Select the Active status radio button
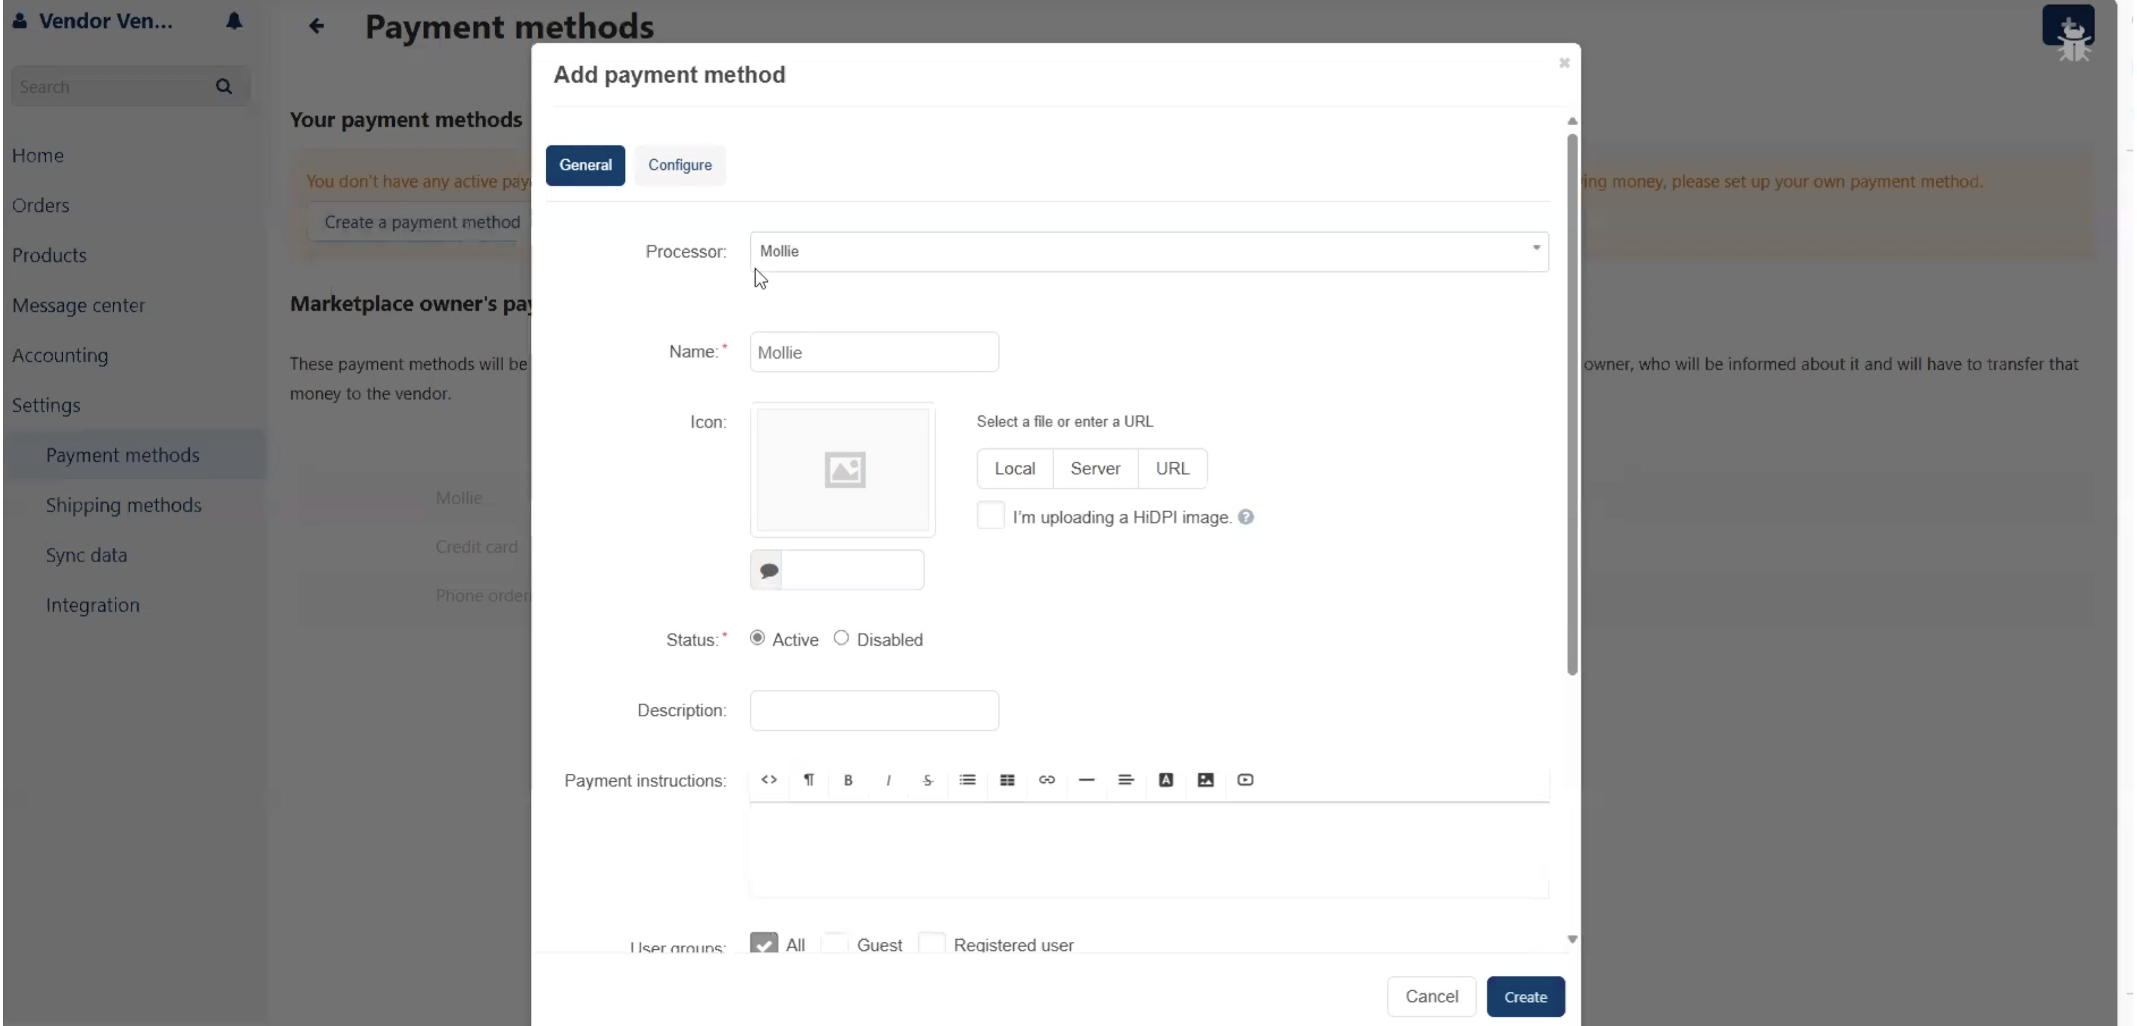The width and height of the screenshot is (2137, 1026). tap(757, 637)
